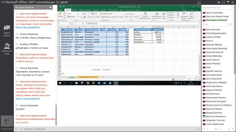The image size is (236, 132).
Task: Open the share icon beside Microsoft Office title
Action: 3,2
